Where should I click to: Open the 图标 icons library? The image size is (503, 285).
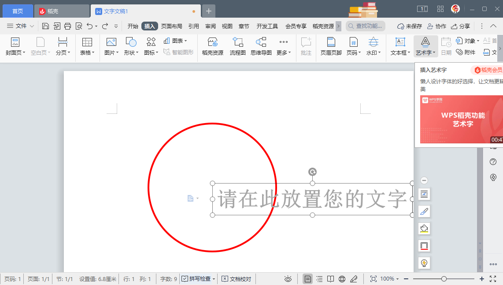pyautogui.click(x=151, y=47)
